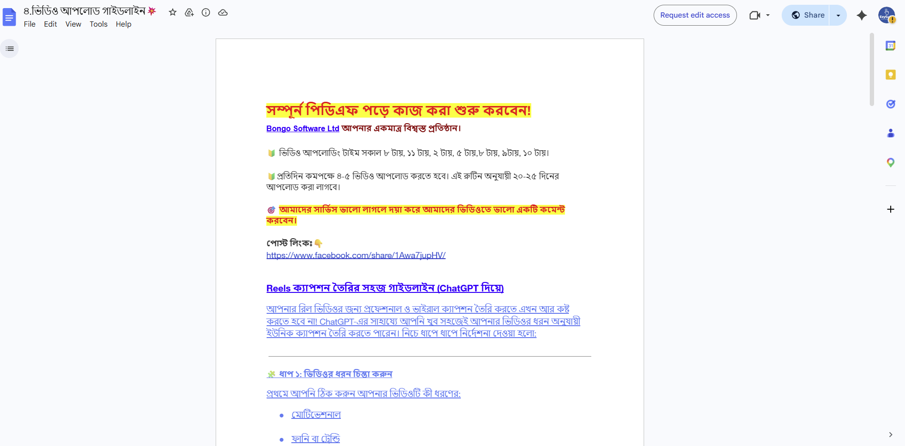Open the File menu
The image size is (905, 446).
click(30, 24)
